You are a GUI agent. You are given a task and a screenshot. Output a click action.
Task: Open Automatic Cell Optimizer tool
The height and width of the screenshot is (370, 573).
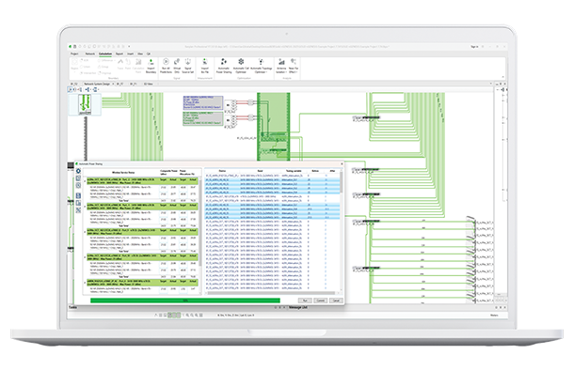pyautogui.click(x=241, y=66)
